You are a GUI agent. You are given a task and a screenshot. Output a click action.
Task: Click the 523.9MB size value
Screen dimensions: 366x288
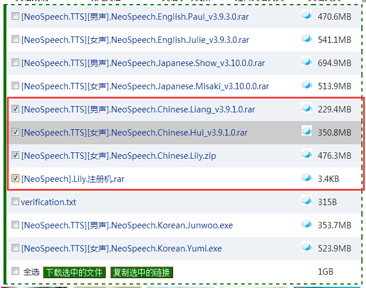[335, 249]
